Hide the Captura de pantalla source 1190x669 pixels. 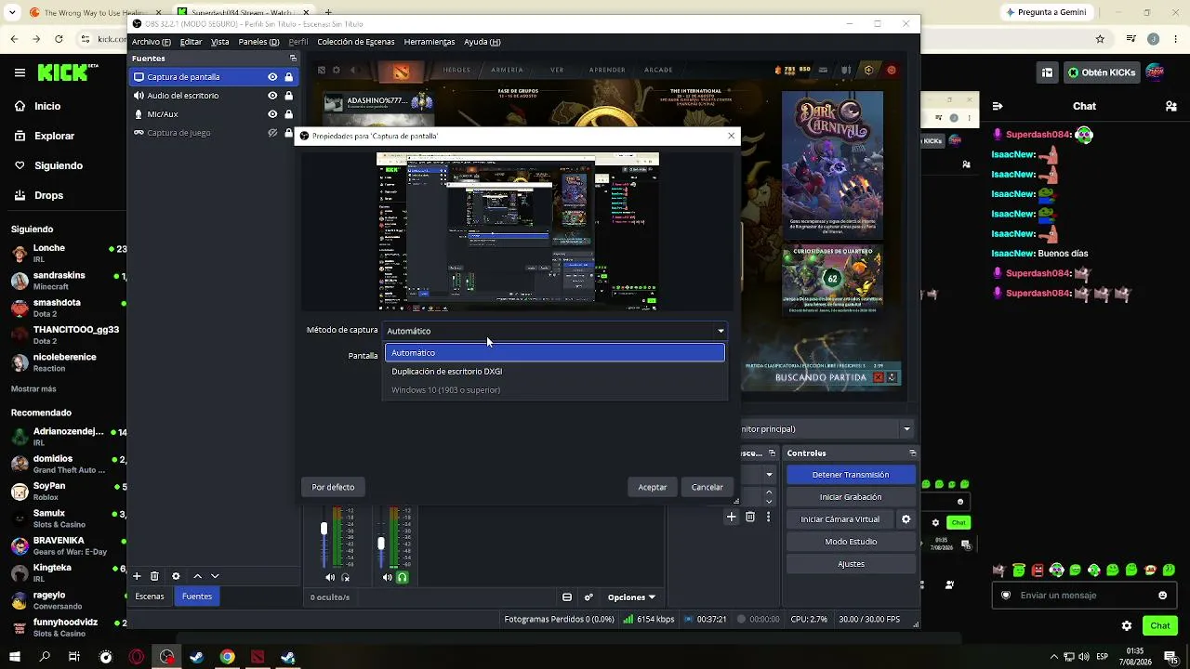point(272,77)
